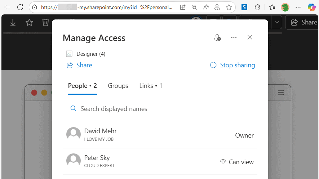
Task: Click the Search displayed names field
Action: [160, 109]
